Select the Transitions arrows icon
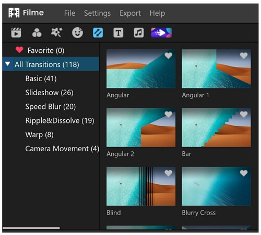This screenshot has width=261, height=235. pos(98,33)
